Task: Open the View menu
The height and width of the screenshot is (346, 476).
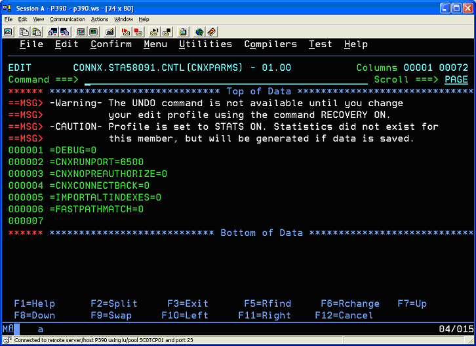Action: [39, 20]
